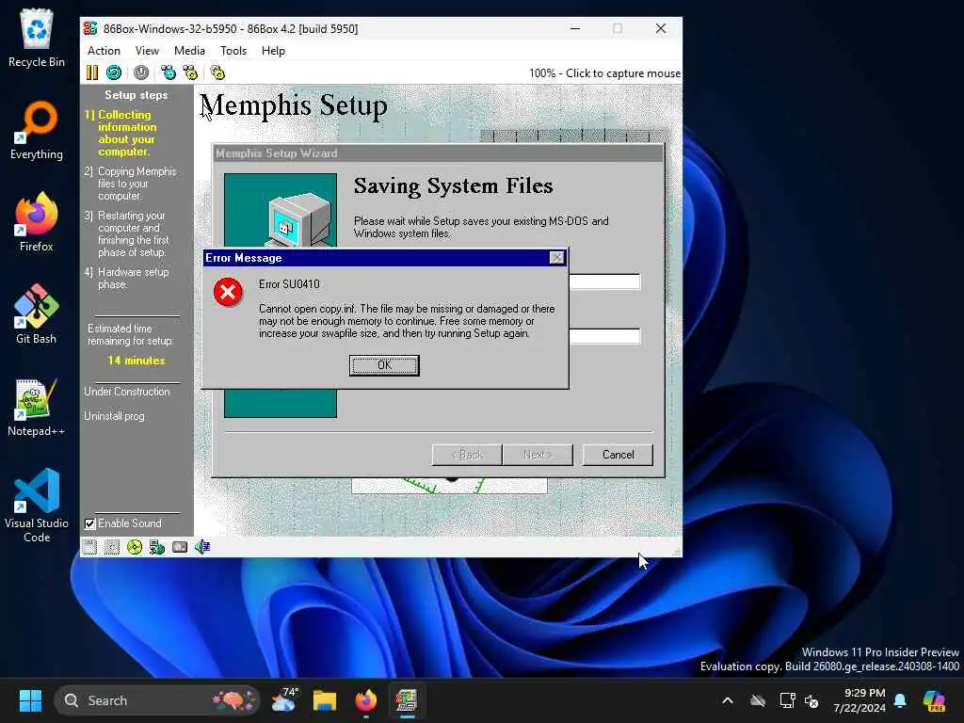Click the network status icon
The height and width of the screenshot is (723, 964).
(157, 547)
